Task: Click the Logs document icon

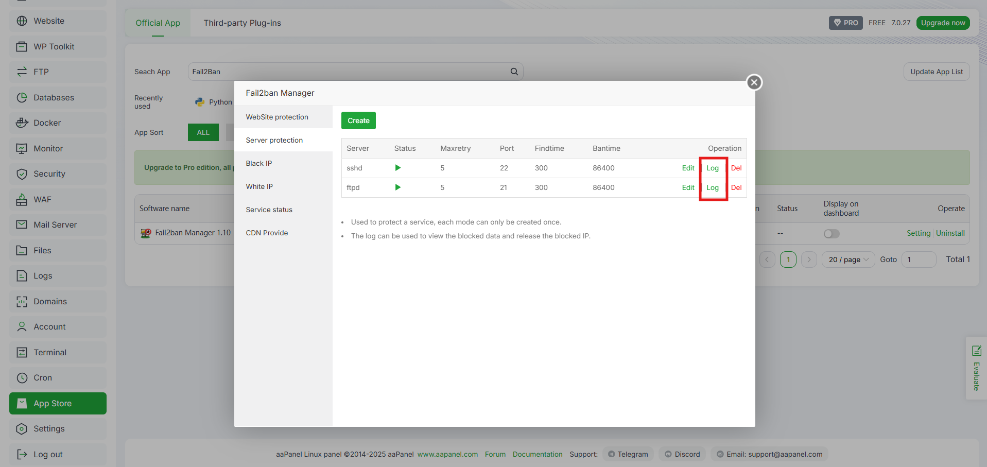Action: [x=22, y=275]
